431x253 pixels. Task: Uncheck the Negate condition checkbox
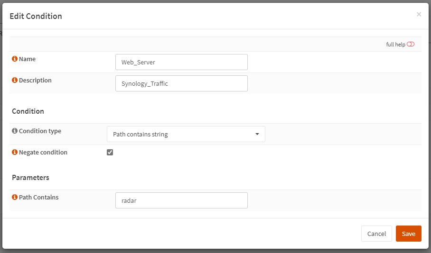[x=110, y=152]
